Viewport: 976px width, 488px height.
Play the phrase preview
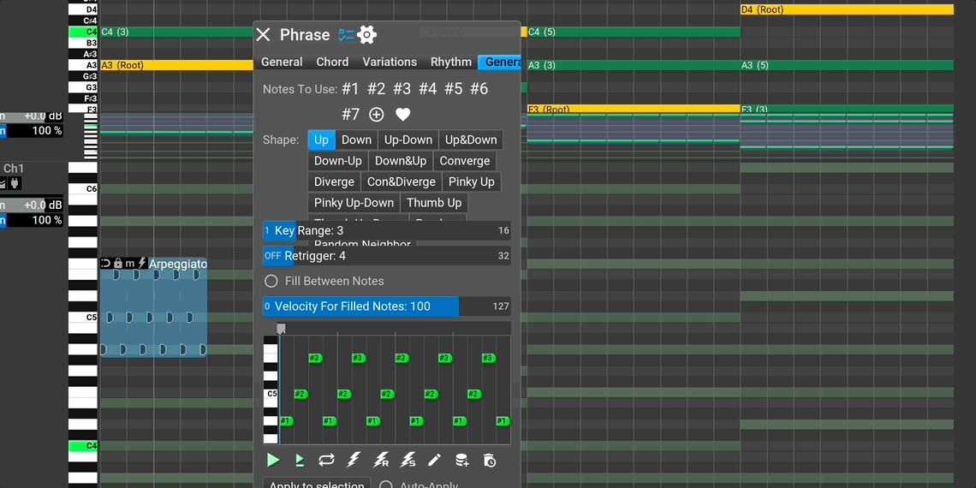click(x=272, y=461)
